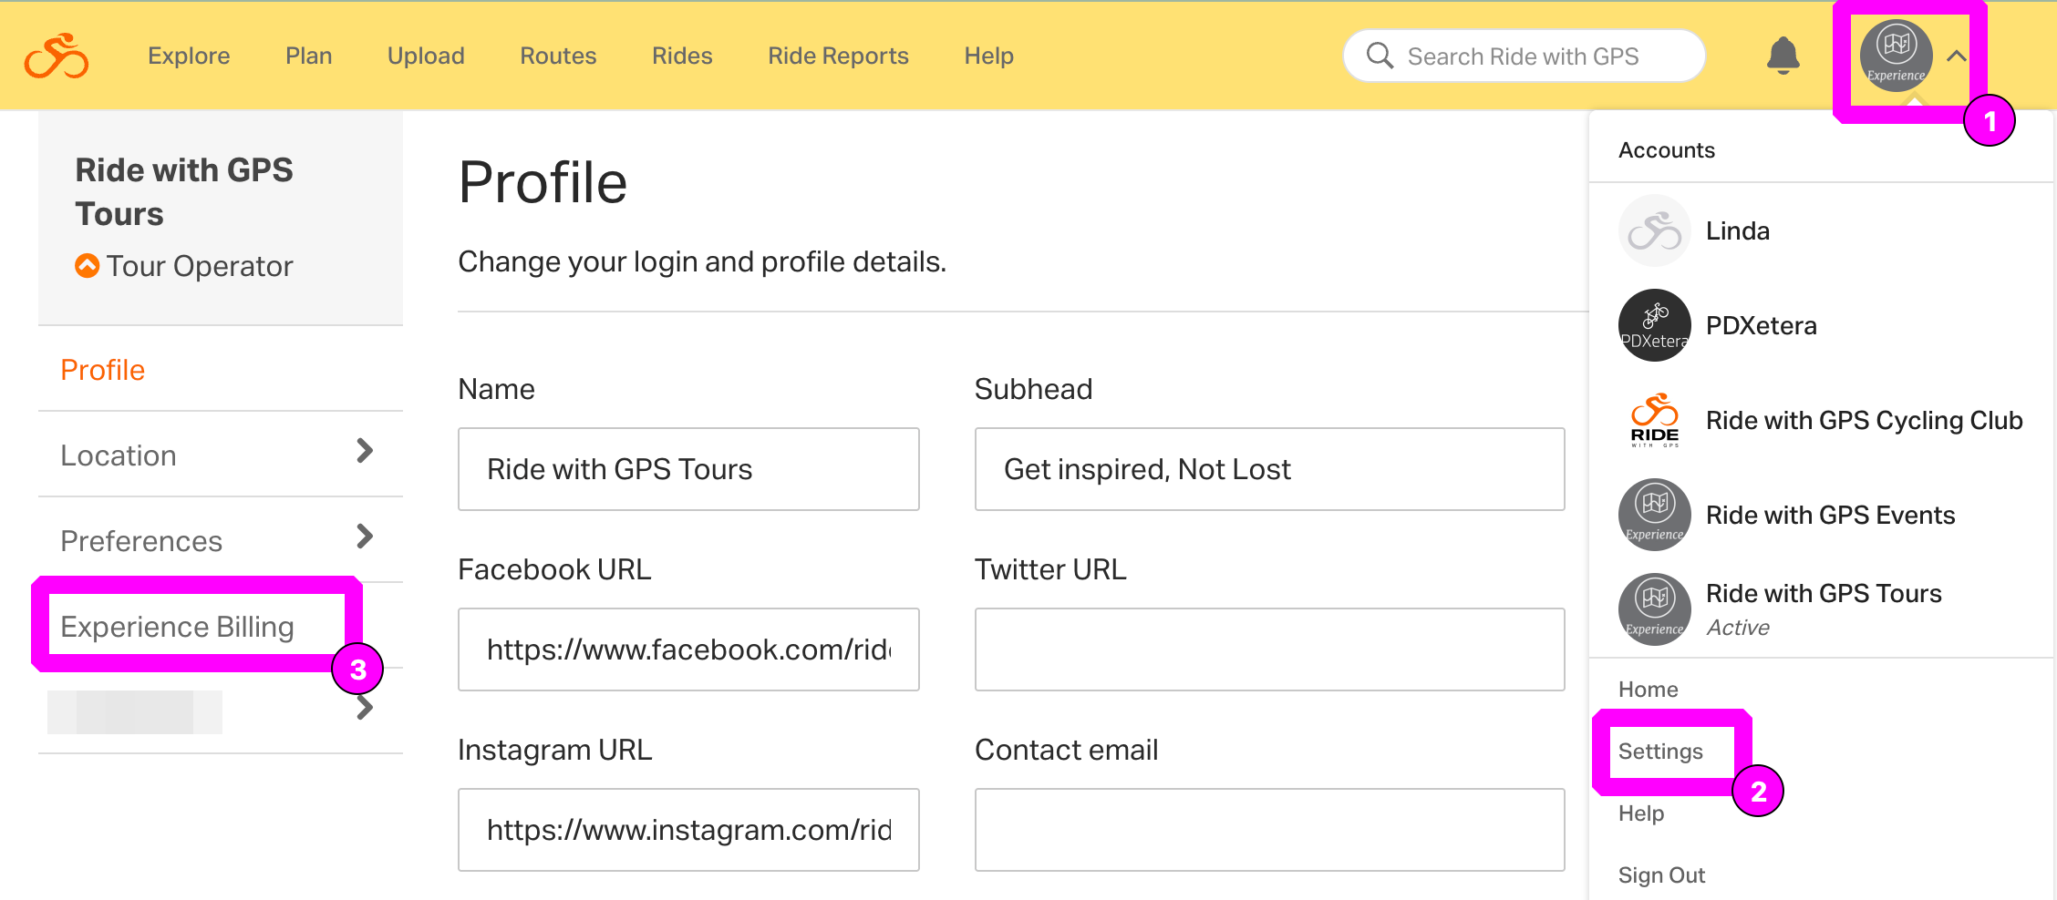The width and height of the screenshot is (2057, 900).
Task: Click the Profile page heading
Action: (543, 182)
